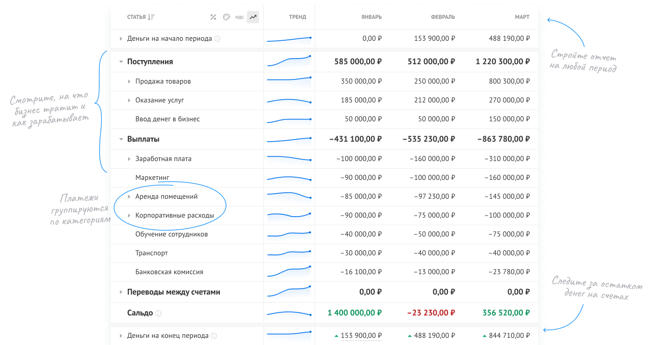The image size is (649, 345).
Task: Click Сальдо January value 1 400 000,00 ₽
Action: click(355, 313)
